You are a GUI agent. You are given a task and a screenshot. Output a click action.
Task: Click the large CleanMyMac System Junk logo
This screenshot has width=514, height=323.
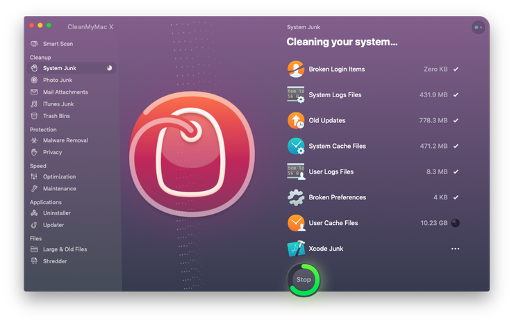click(192, 154)
